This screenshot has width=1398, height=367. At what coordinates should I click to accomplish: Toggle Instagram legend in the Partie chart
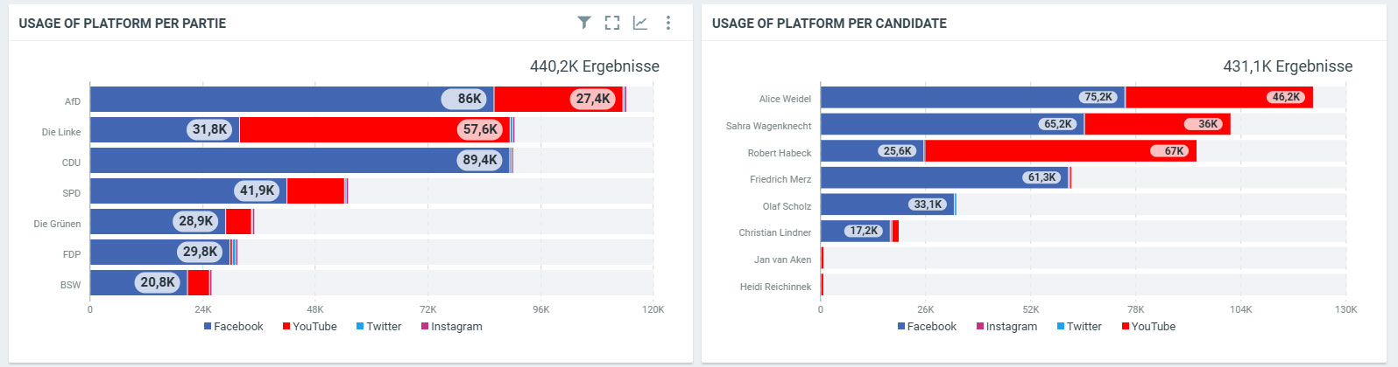[x=451, y=327]
